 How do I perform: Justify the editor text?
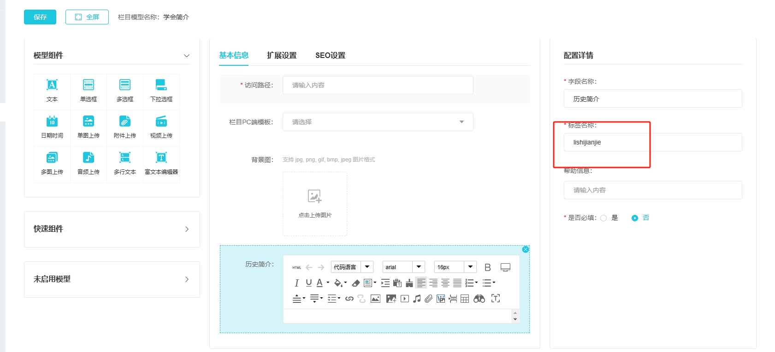click(x=457, y=283)
